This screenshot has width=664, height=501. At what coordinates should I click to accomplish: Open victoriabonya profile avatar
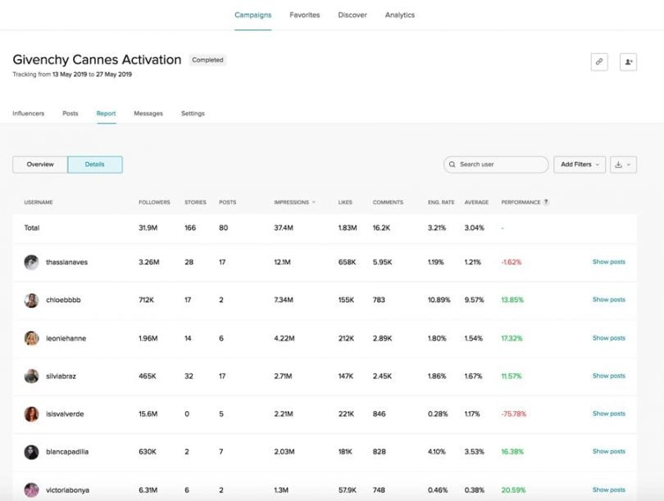[31, 490]
